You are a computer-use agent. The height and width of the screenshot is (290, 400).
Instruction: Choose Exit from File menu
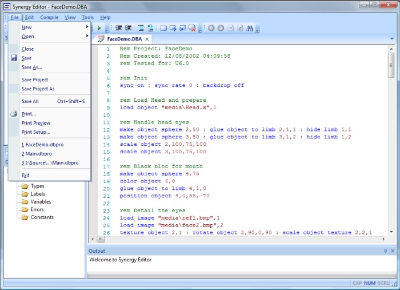coord(50,176)
